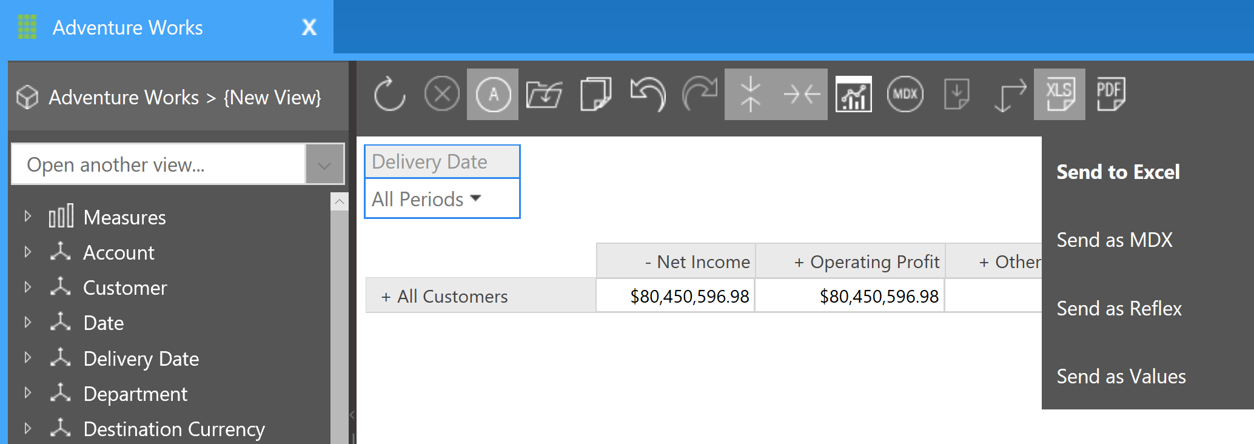The width and height of the screenshot is (1254, 444).
Task: Click the Net Income value cell
Action: (x=676, y=295)
